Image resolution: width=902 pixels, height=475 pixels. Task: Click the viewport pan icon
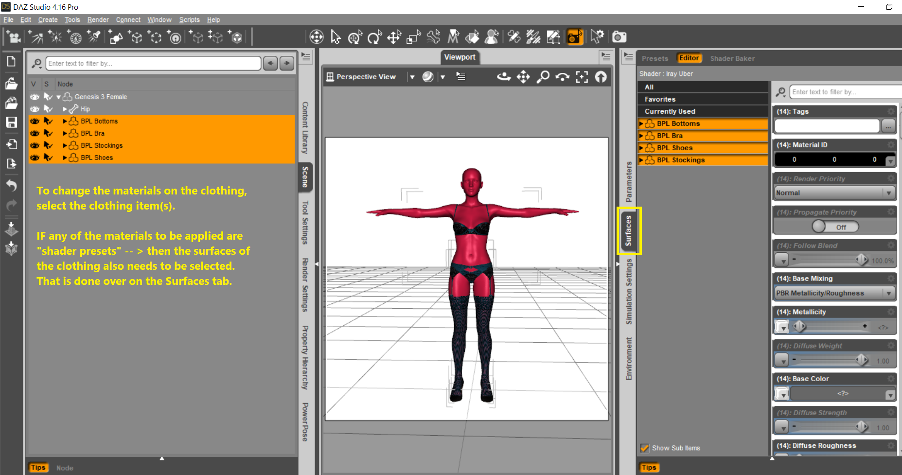click(523, 77)
